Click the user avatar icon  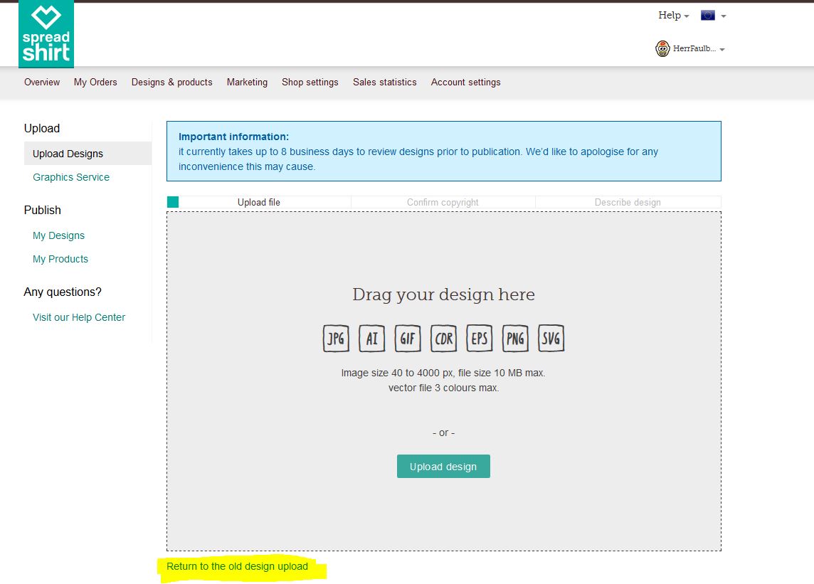pos(662,49)
